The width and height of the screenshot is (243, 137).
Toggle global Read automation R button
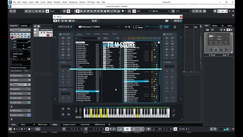click(x=36, y=11)
